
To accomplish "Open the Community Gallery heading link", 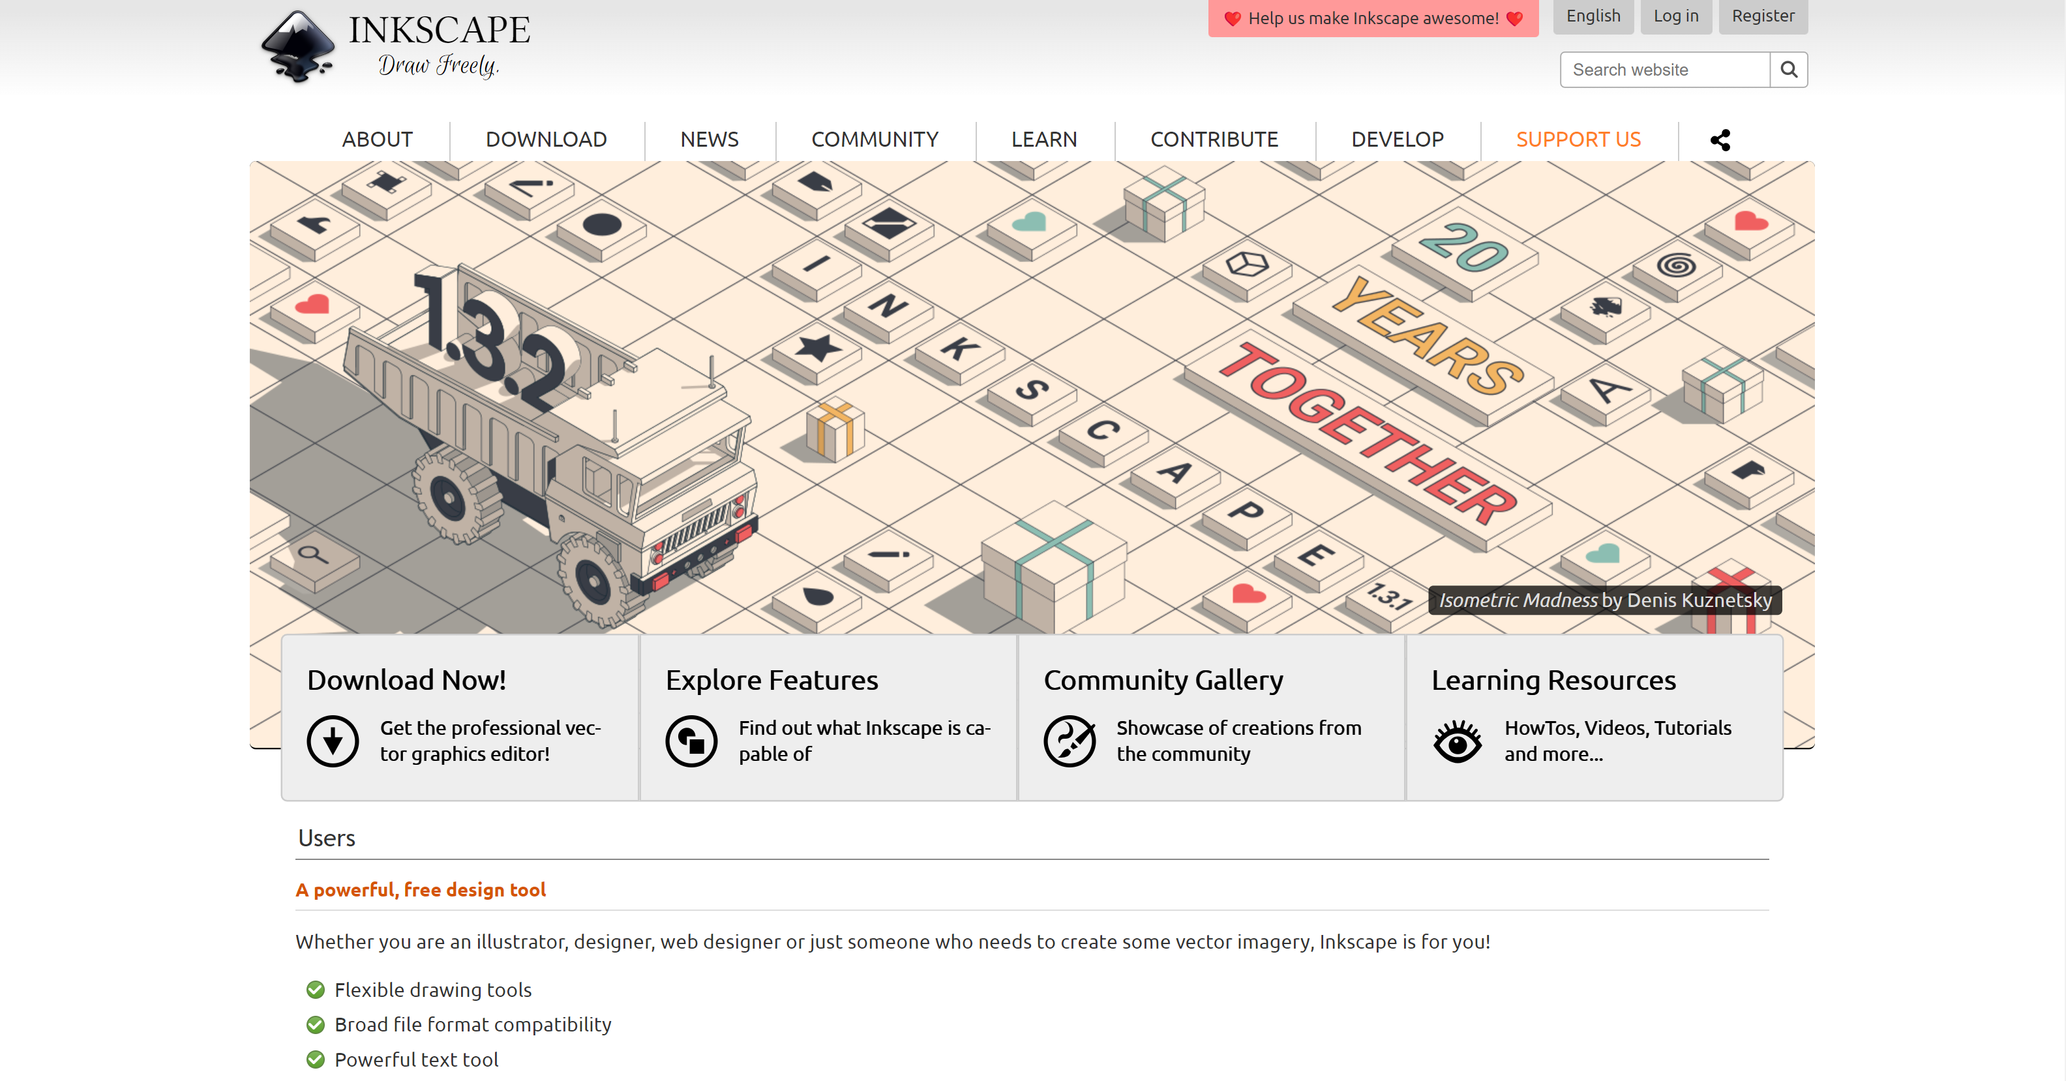I will click(x=1163, y=680).
